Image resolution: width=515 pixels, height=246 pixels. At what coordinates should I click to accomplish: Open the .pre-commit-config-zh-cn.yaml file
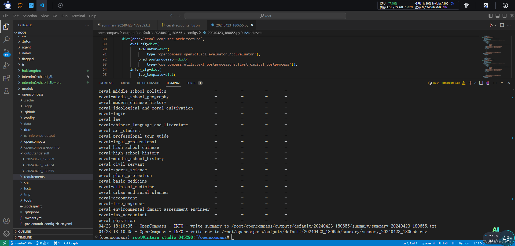[48, 224]
